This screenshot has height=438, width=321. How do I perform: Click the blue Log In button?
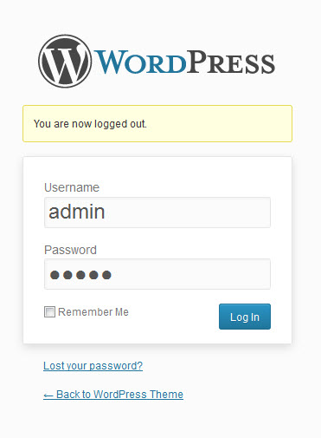(245, 317)
